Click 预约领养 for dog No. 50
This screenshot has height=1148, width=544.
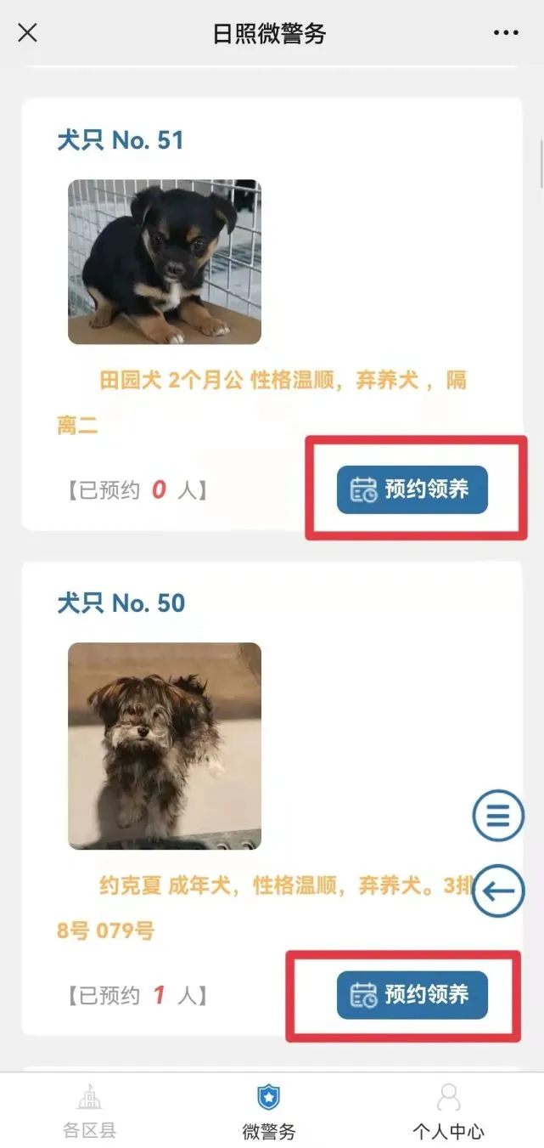pyautogui.click(x=412, y=995)
